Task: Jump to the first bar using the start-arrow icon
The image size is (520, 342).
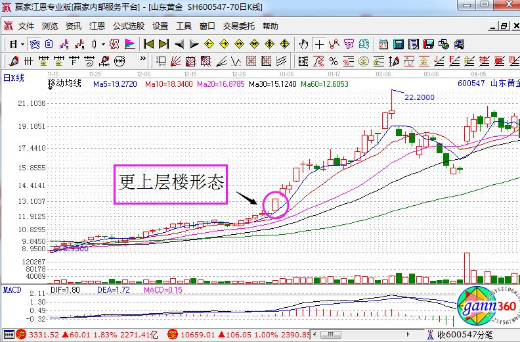Action: coord(149,44)
